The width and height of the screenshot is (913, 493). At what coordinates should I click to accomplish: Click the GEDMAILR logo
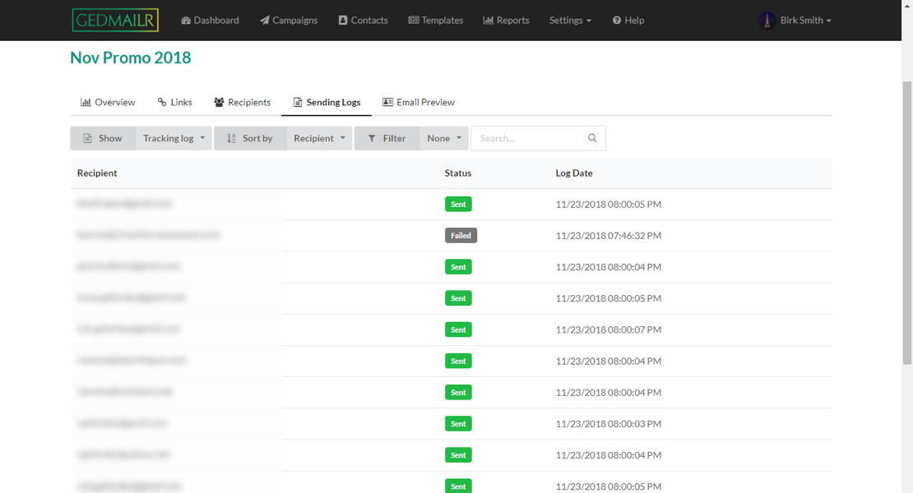pyautogui.click(x=115, y=21)
